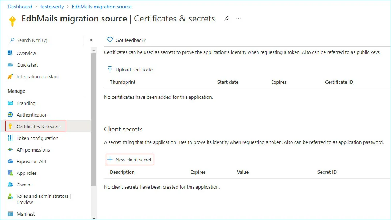
Task: Focus the Search (Ctrl+/) field
Action: [46, 40]
